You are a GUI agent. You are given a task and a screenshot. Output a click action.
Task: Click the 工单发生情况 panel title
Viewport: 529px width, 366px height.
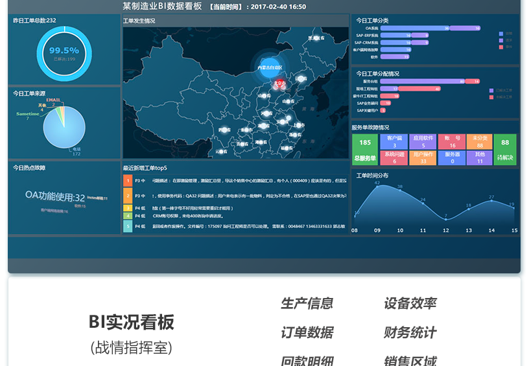pyautogui.click(x=139, y=21)
